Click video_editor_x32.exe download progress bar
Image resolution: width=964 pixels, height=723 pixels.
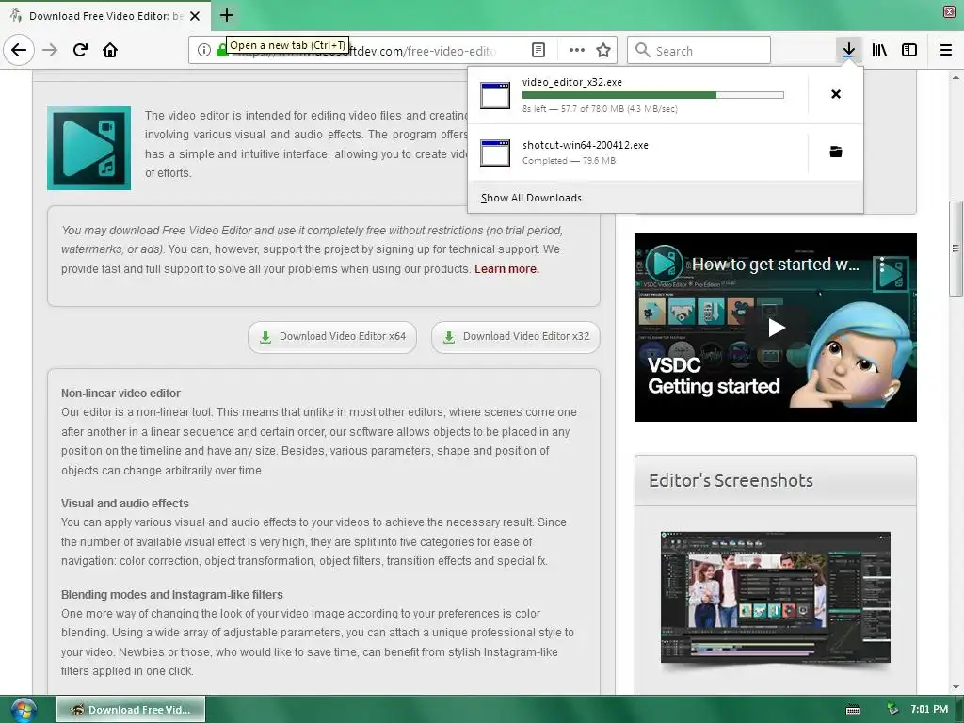(x=653, y=95)
